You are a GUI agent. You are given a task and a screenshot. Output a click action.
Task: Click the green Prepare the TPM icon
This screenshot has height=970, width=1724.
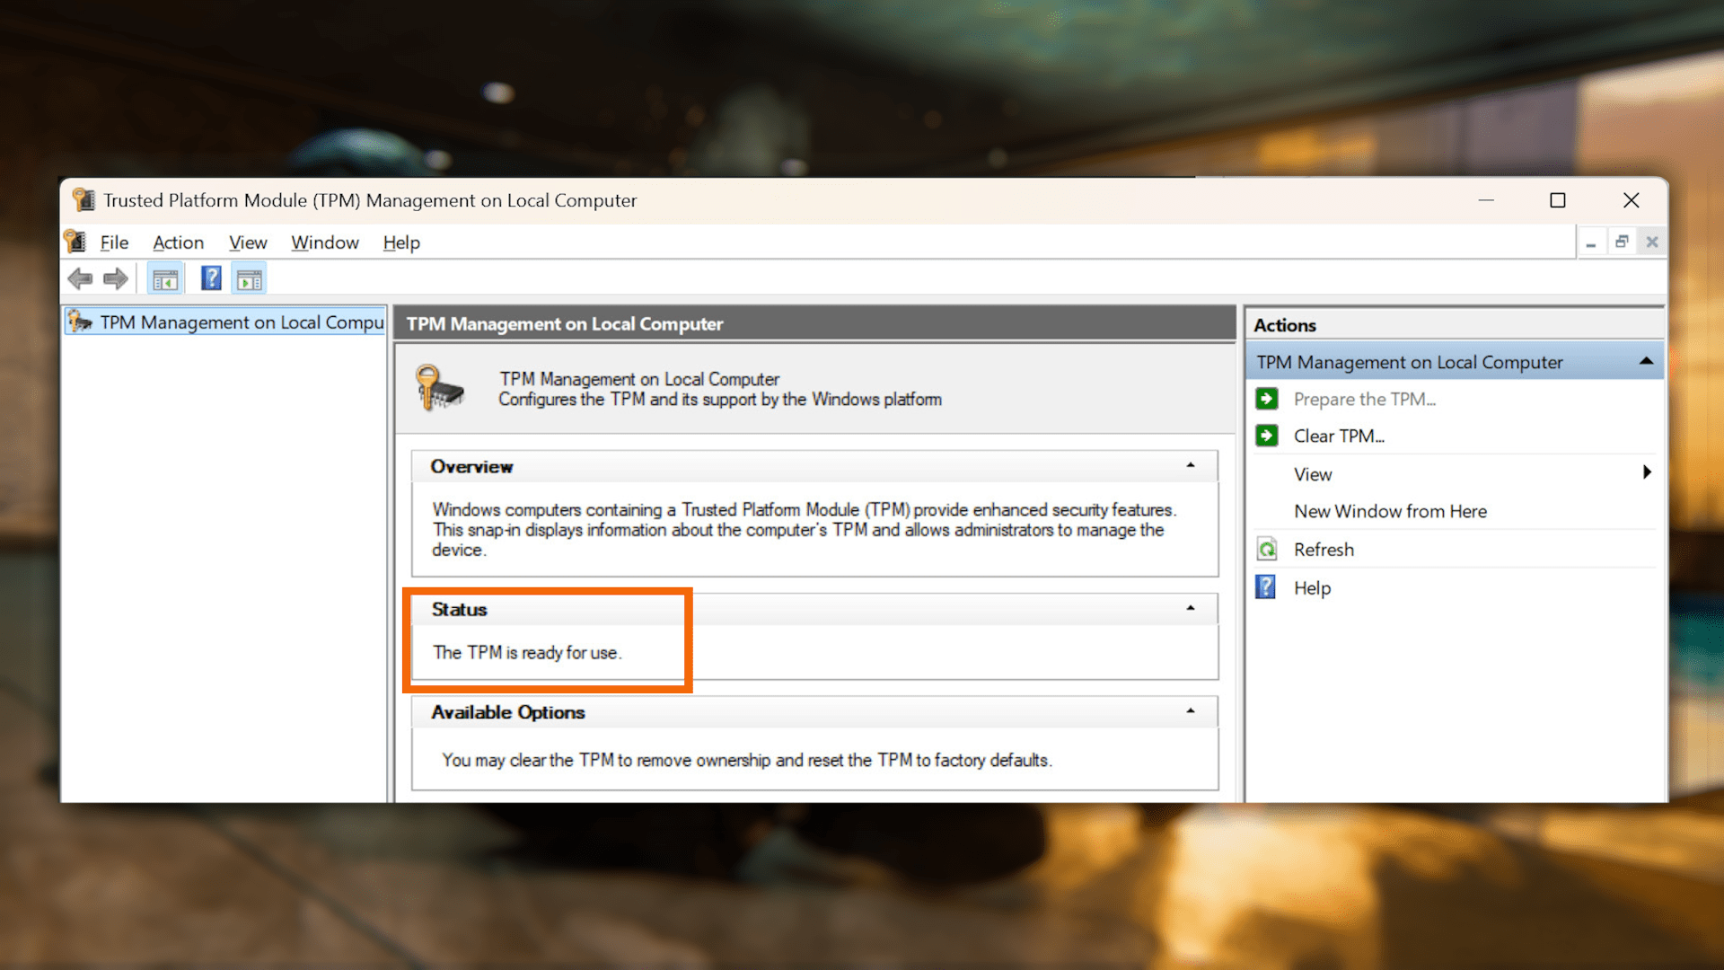pyautogui.click(x=1267, y=399)
